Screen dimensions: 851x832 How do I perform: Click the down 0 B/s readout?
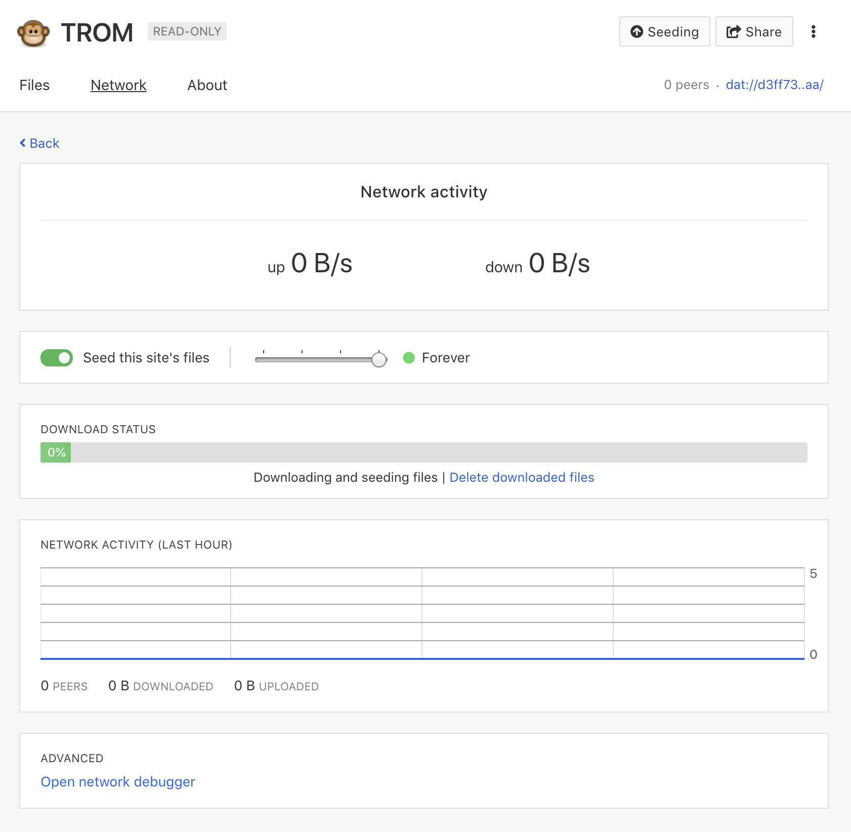coord(538,264)
